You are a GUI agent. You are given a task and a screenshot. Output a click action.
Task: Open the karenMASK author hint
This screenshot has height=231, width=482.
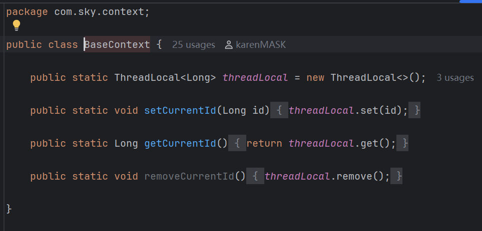point(261,45)
